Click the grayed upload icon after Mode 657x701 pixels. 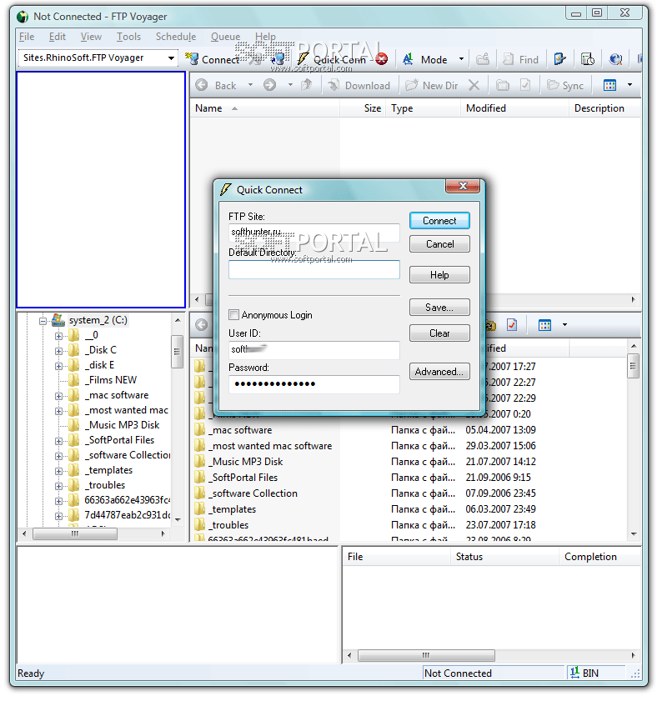click(x=483, y=59)
